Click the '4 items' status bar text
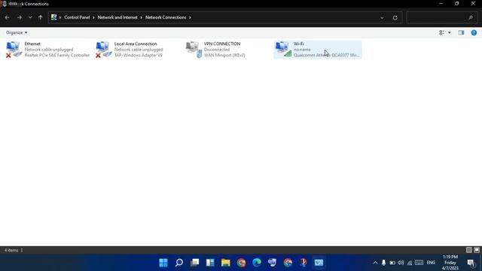The width and height of the screenshot is (482, 271). click(x=11, y=250)
